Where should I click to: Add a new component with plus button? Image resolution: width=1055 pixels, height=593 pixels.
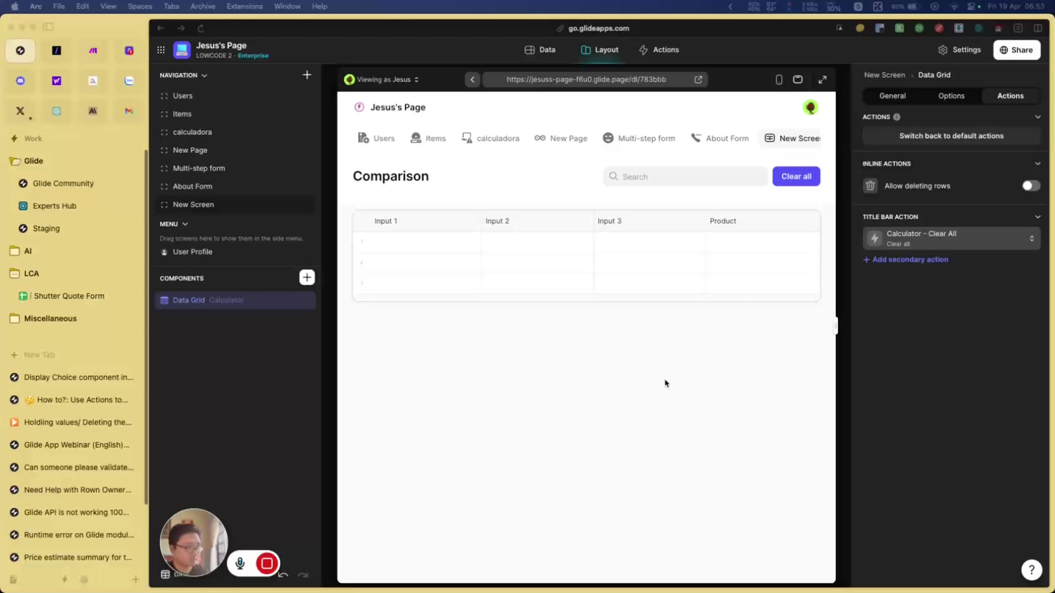tap(307, 277)
